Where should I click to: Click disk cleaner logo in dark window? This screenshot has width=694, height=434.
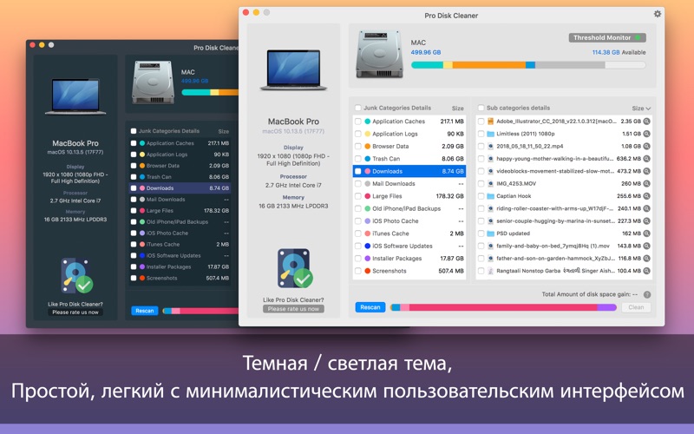pos(76,275)
